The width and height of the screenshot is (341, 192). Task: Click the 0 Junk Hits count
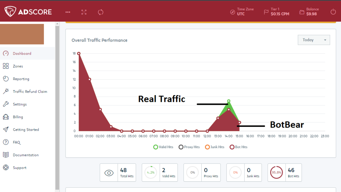coord(249,170)
